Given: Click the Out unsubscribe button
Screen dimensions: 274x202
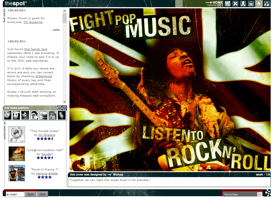Looking at the screenshot, I should tap(42, 194).
